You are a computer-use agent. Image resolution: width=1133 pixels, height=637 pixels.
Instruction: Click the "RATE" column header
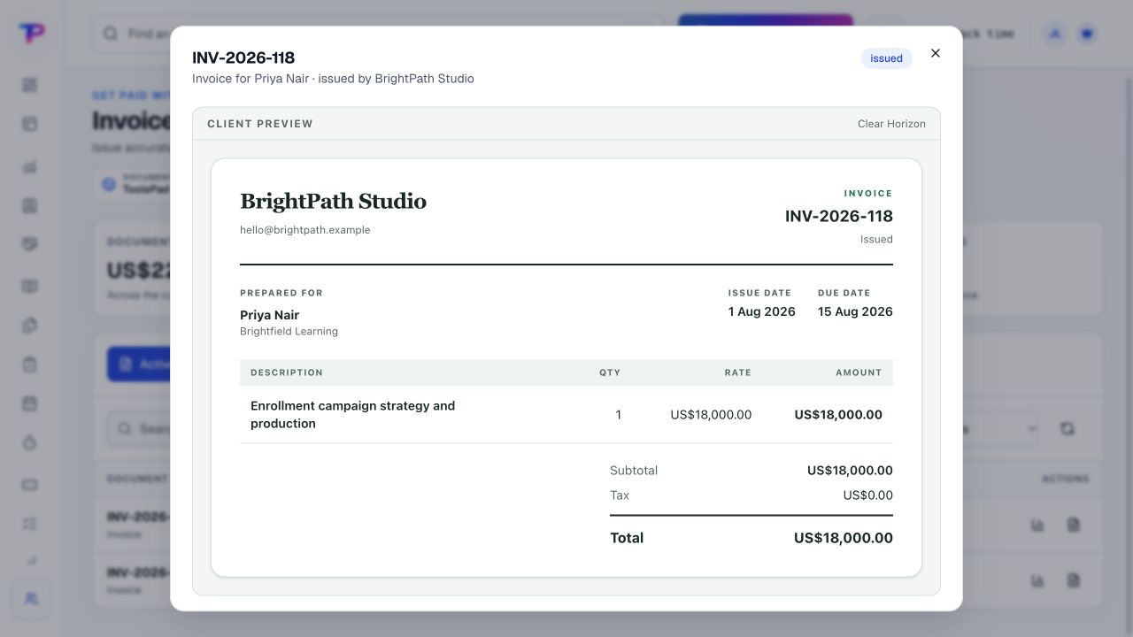(x=738, y=372)
